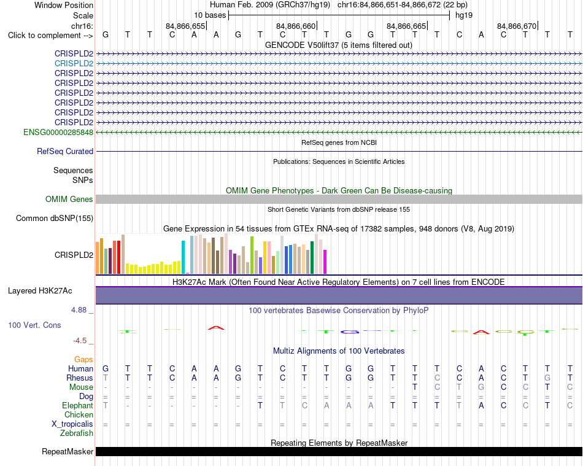Click the blue G in PhyloP conservation logo
The image size is (583, 466).
(350, 332)
